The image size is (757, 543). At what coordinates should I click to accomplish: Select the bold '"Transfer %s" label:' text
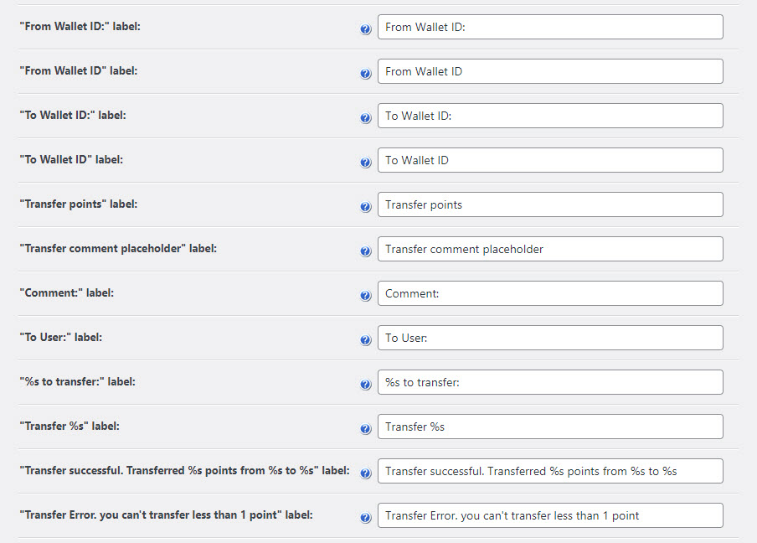tap(70, 427)
